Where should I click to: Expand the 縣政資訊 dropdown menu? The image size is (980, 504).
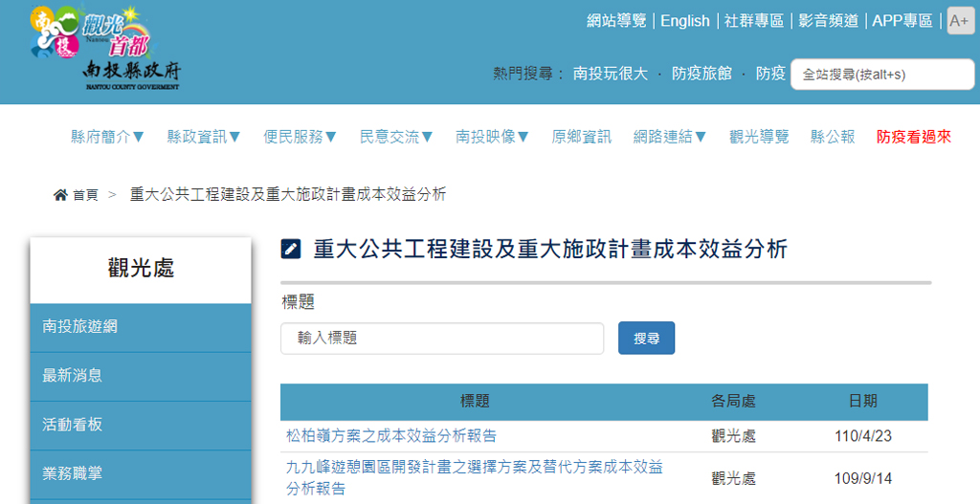[x=204, y=137]
